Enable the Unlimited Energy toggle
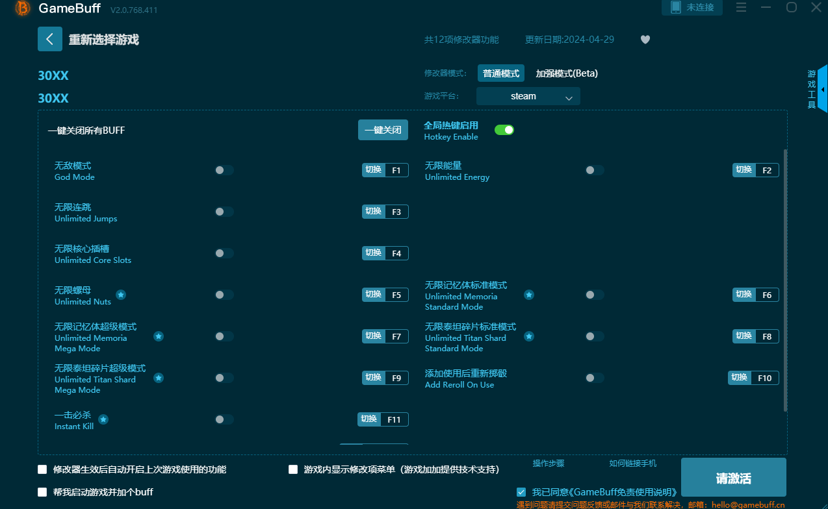 595,170
